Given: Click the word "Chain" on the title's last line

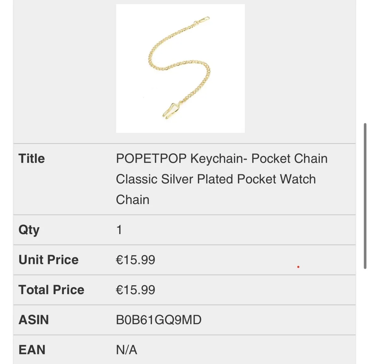Looking at the screenshot, I should pyautogui.click(x=133, y=200).
